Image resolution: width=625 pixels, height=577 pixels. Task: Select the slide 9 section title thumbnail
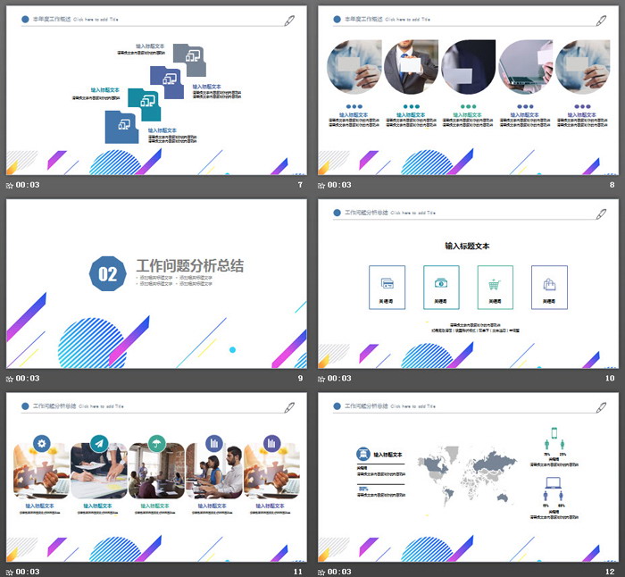pyautogui.click(x=155, y=282)
